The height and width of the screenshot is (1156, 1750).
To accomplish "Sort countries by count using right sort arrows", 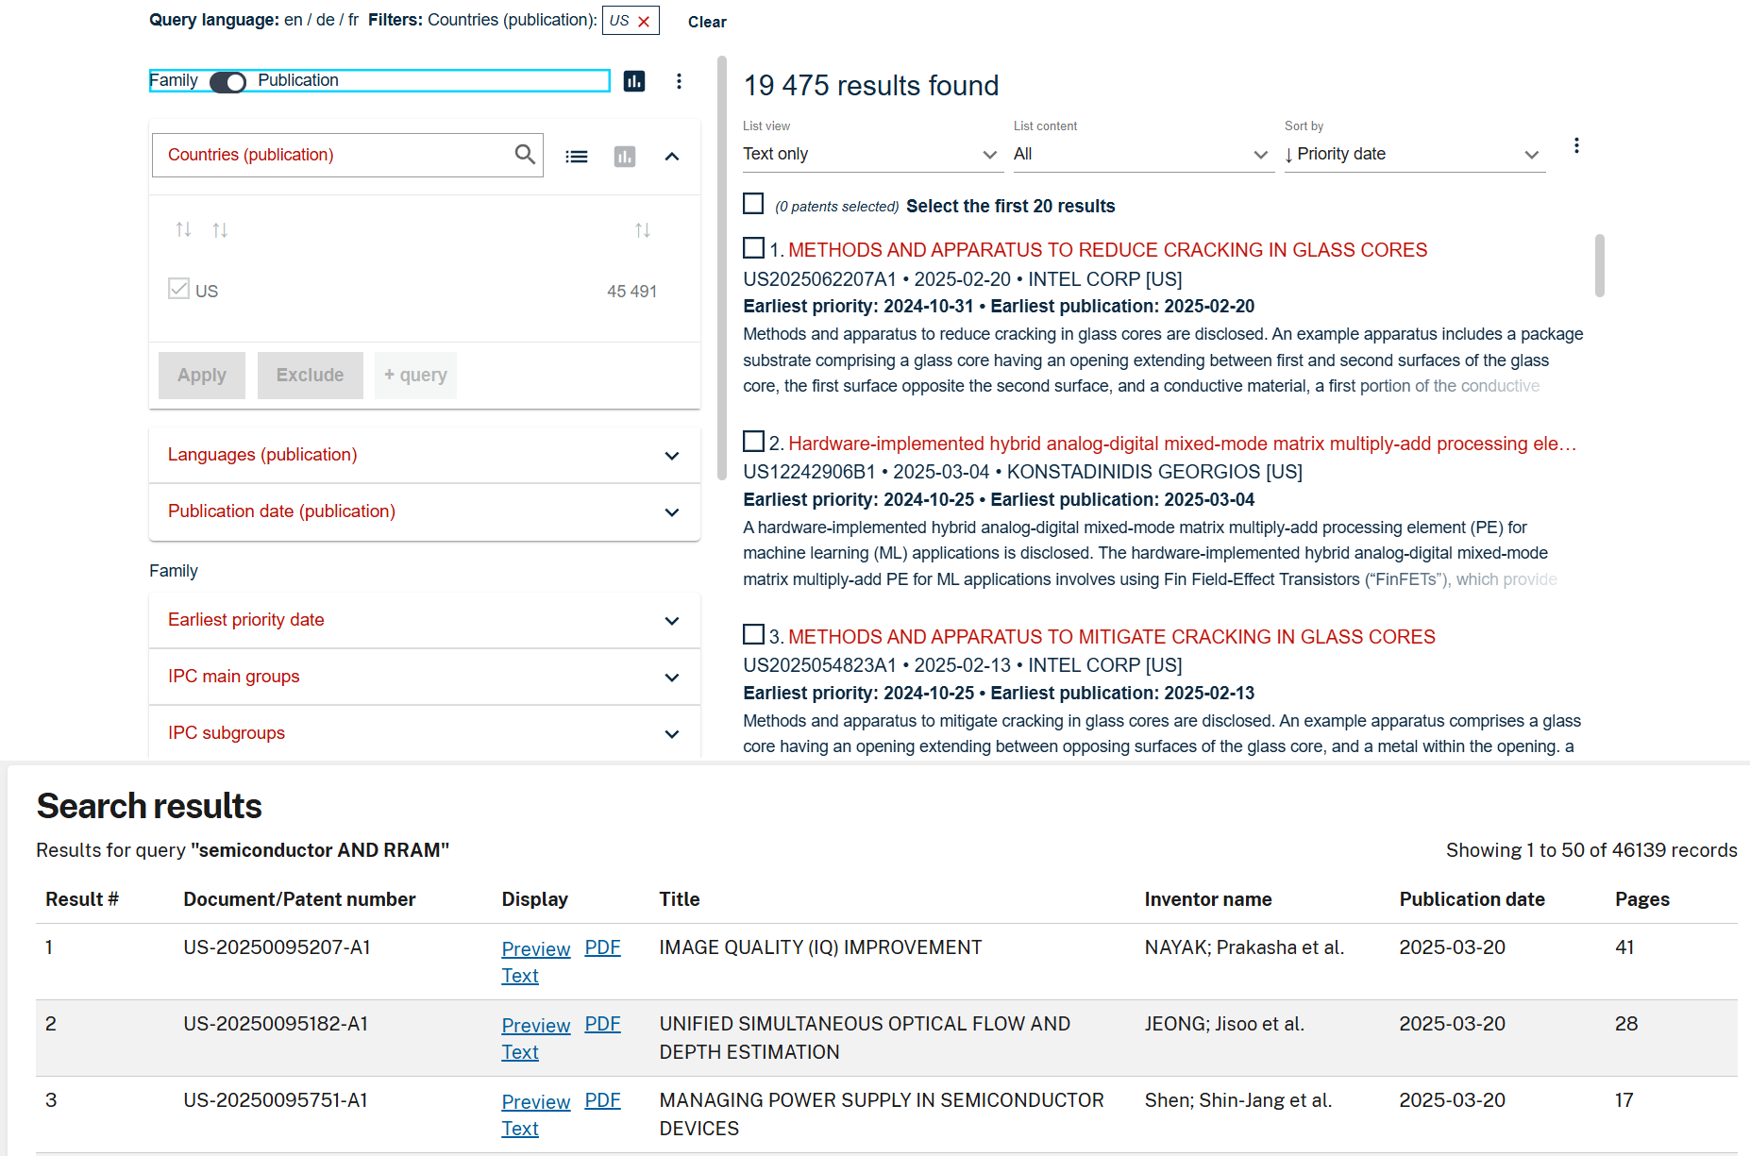I will click(643, 230).
